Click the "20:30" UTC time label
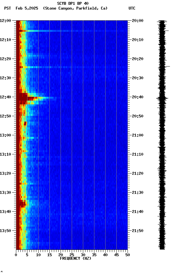 click(138, 78)
